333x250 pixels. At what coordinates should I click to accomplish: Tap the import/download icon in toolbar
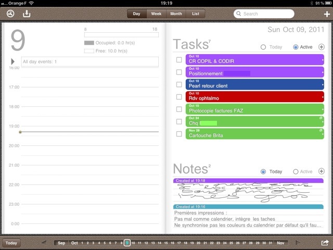tap(27, 14)
